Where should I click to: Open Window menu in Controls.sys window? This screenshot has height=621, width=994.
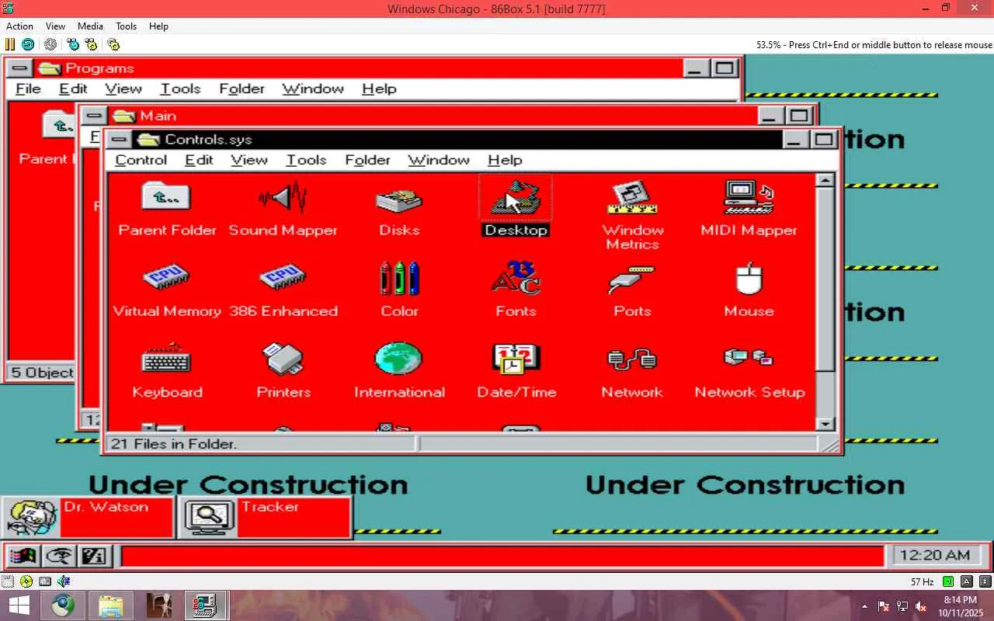coord(439,160)
